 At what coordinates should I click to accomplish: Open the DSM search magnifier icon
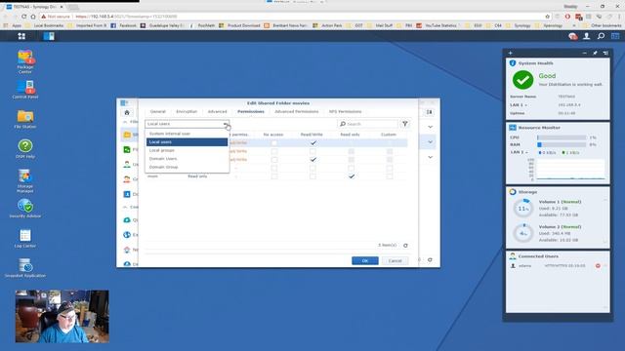click(x=601, y=36)
